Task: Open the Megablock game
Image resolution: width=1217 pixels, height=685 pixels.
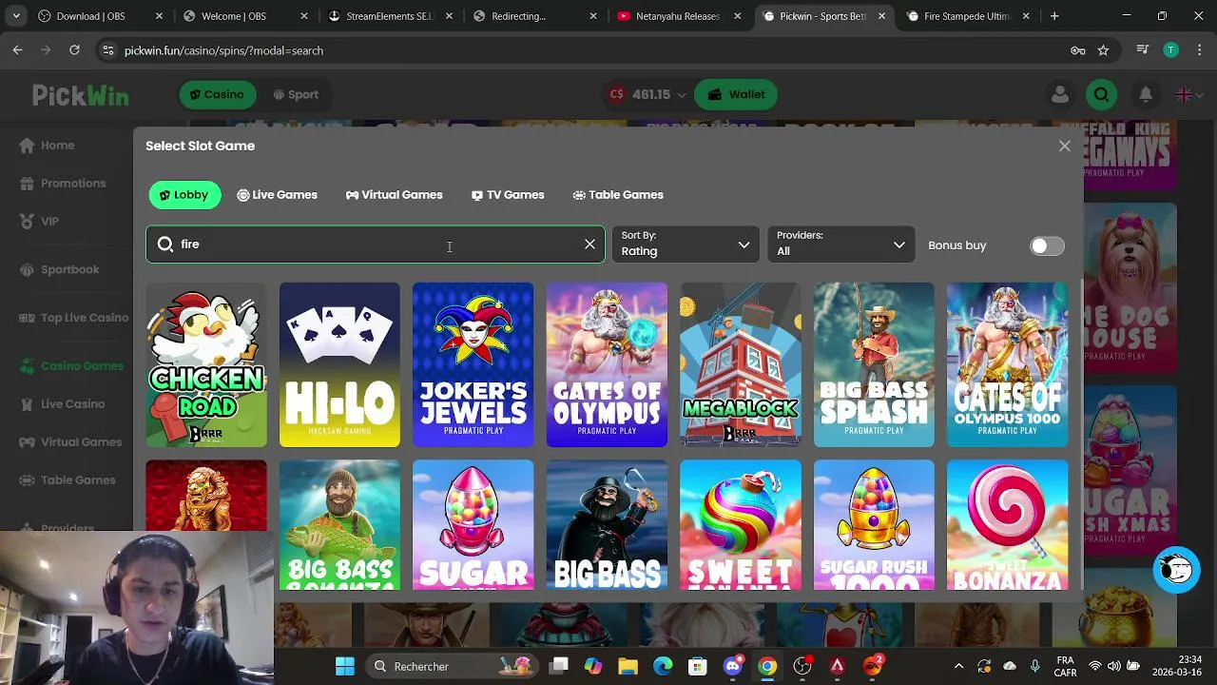Action: coord(740,364)
